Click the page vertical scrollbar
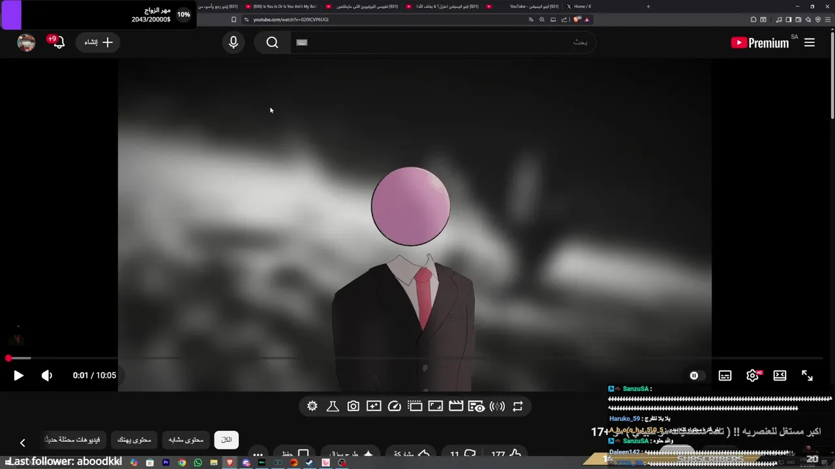The image size is (835, 469). click(x=832, y=75)
